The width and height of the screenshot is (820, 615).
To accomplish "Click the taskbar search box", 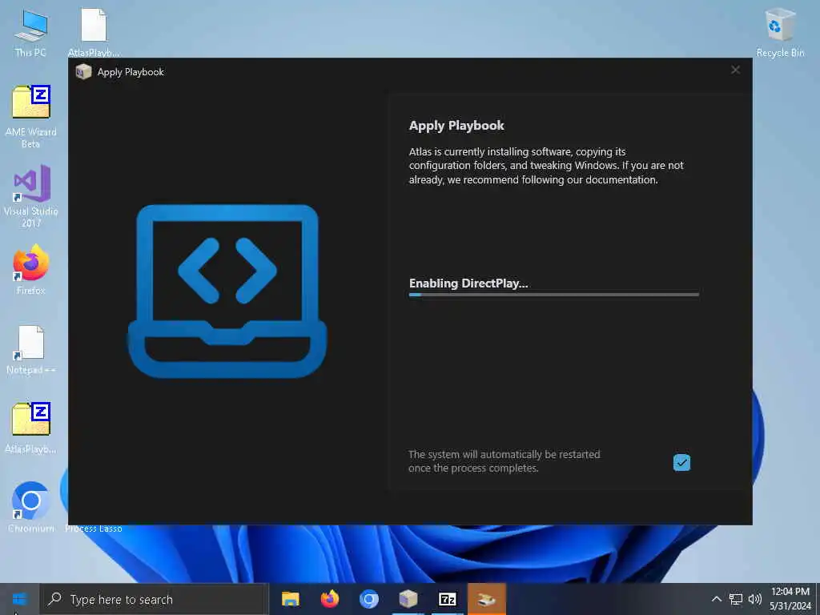I will point(154,599).
